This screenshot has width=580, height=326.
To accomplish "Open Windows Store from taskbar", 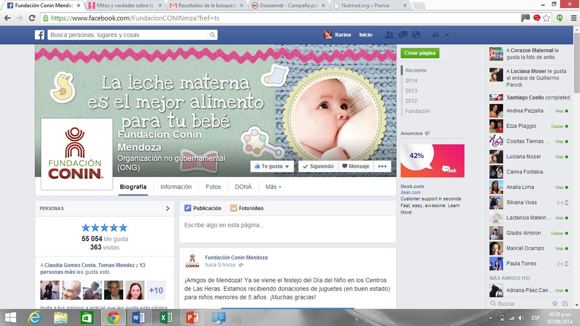I will tap(87, 318).
